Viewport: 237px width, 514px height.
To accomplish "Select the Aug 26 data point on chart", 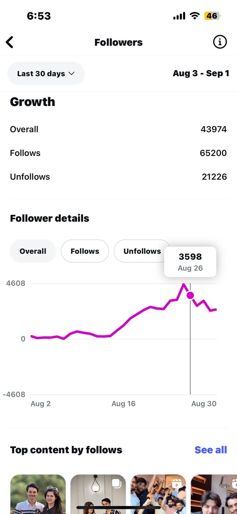I will (190, 295).
